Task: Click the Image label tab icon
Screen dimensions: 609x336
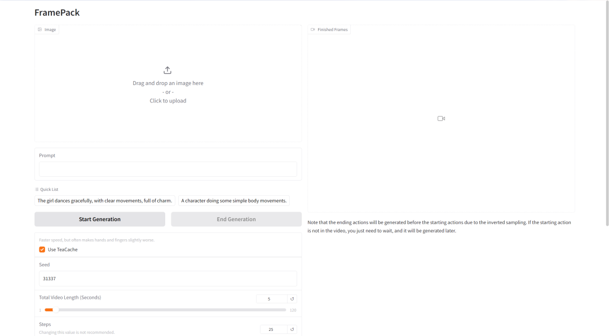Action: pos(39,29)
